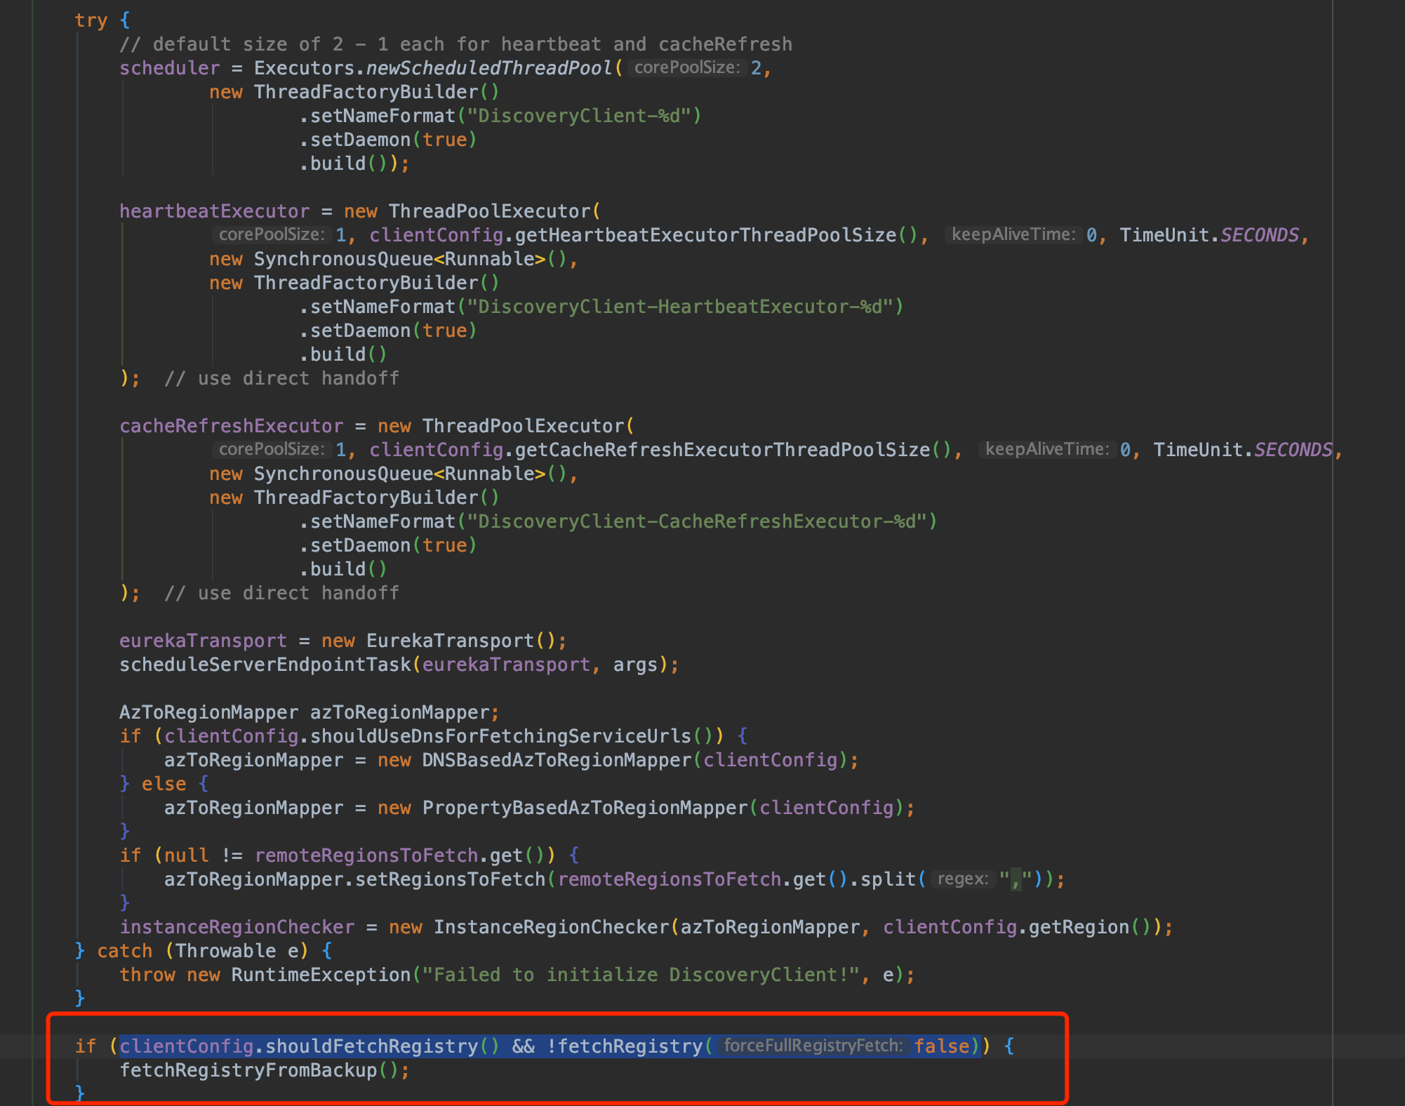Click the PropertyBasedAzToRegionMapper constructor name
The width and height of the screenshot is (1405, 1106).
click(x=585, y=808)
